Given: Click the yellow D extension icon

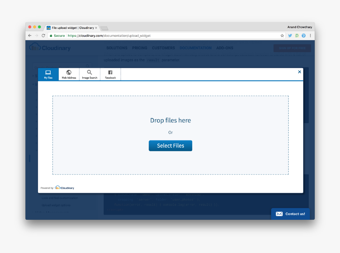Looking at the screenshot, I should 297,36.
